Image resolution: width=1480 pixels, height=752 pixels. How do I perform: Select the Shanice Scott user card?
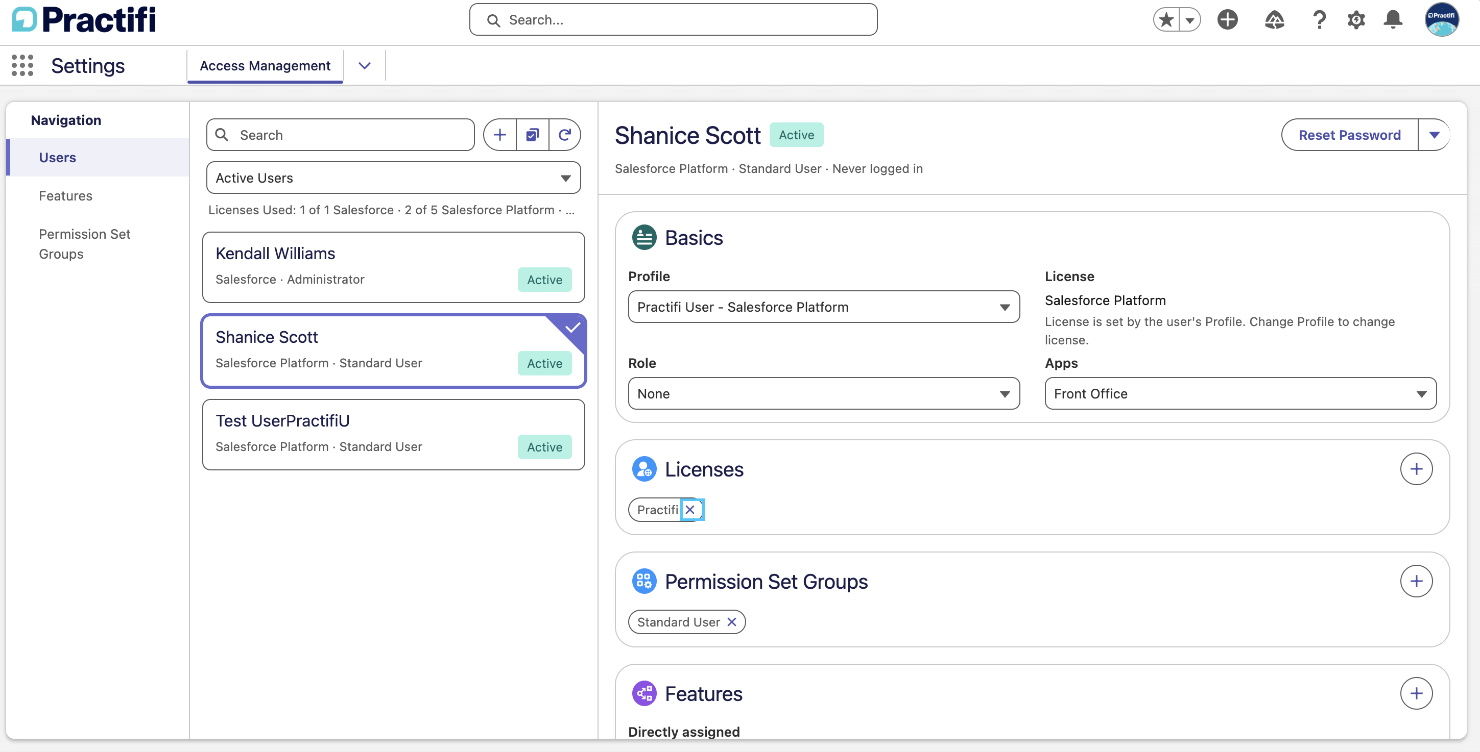tap(394, 350)
